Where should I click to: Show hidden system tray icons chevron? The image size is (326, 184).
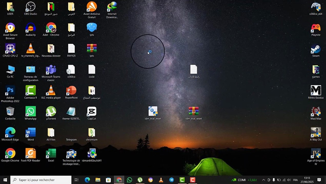pos(263,180)
